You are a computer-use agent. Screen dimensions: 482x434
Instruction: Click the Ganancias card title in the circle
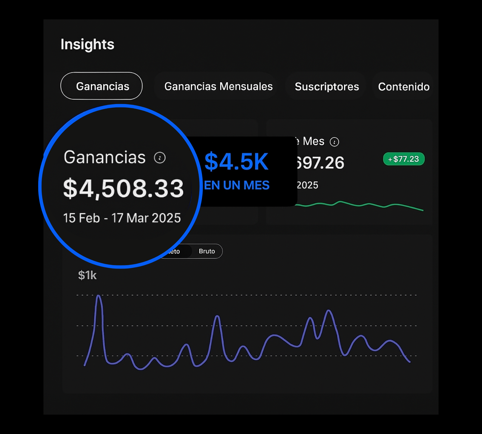105,157
